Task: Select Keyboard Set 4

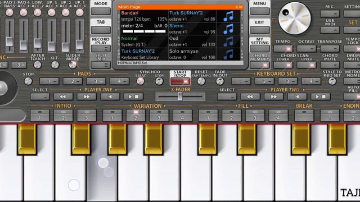Action: [311, 81]
